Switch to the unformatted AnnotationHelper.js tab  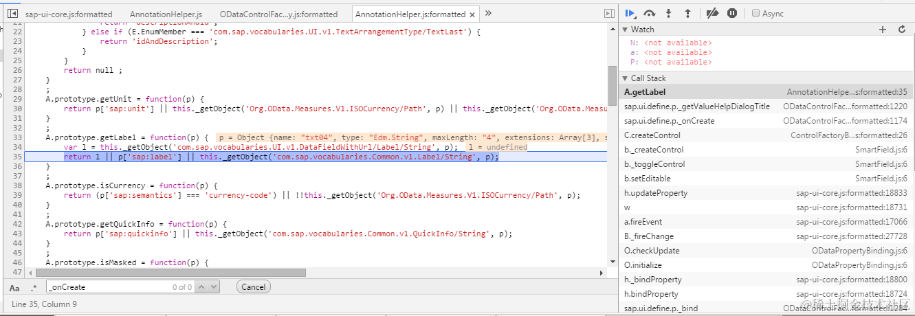[x=166, y=14]
